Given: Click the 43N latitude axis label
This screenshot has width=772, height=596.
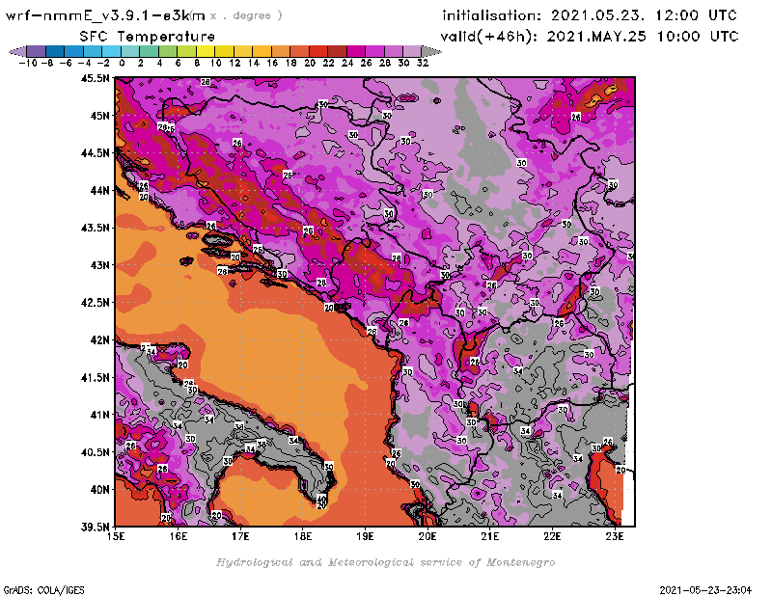Looking at the screenshot, I should point(99,265).
